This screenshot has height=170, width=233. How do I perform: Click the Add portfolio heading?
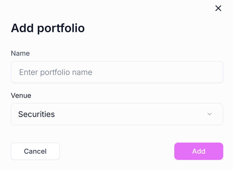[x=48, y=28]
